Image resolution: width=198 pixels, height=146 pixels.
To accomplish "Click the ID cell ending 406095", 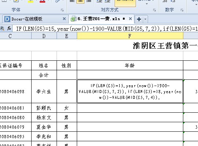I will [x=15, y=136].
